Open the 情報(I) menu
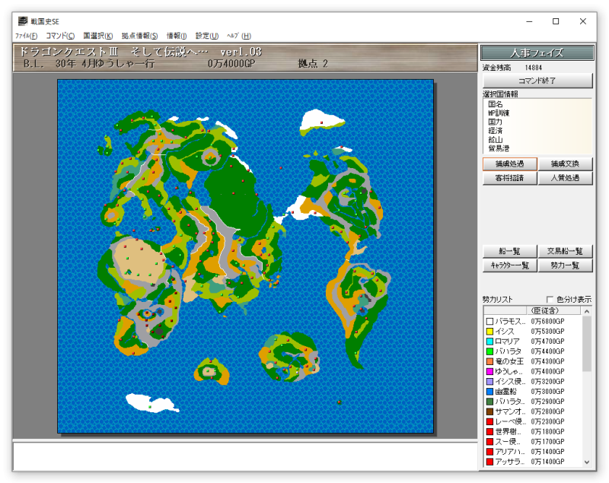609x483 pixels. tap(177, 36)
